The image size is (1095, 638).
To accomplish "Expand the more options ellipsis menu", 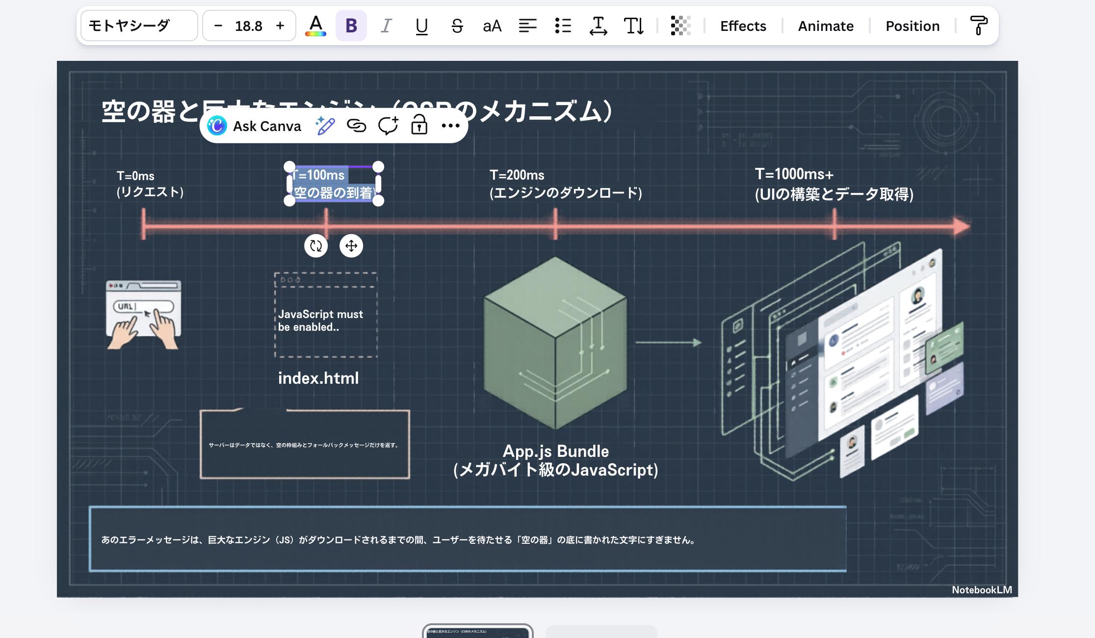I will [450, 126].
